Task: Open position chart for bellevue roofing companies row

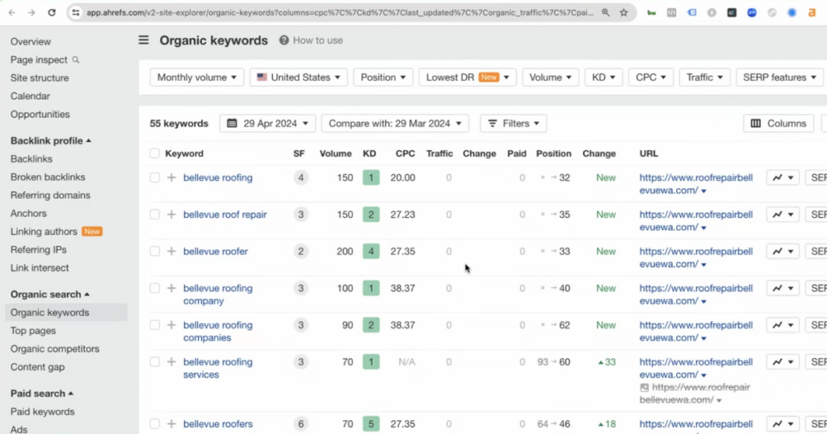Action: tap(783, 325)
